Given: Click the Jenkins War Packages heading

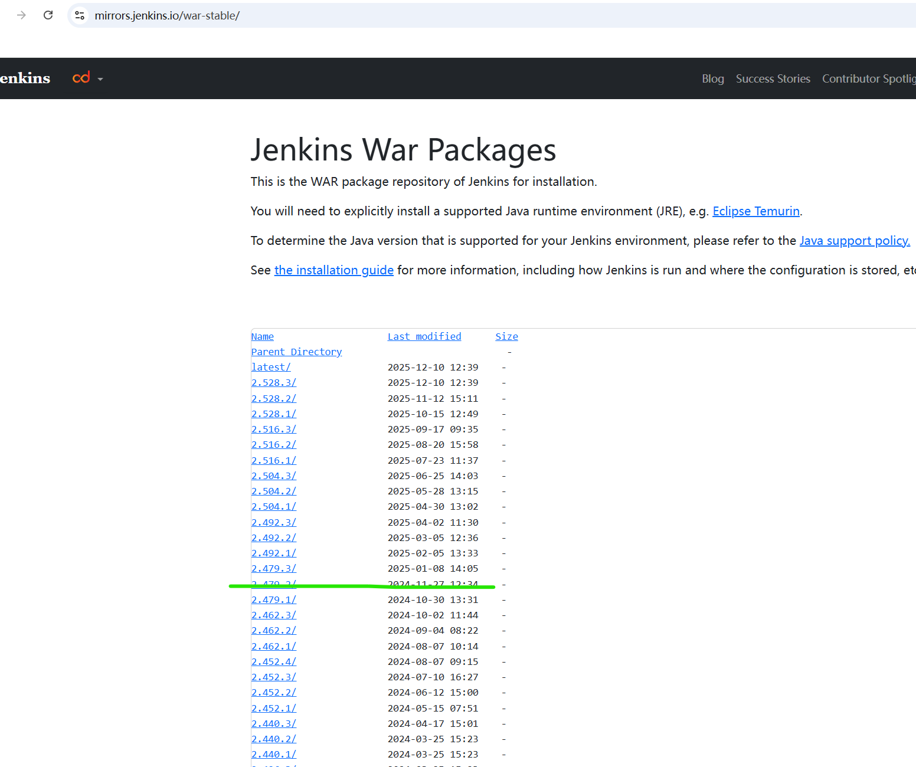Looking at the screenshot, I should pos(403,150).
